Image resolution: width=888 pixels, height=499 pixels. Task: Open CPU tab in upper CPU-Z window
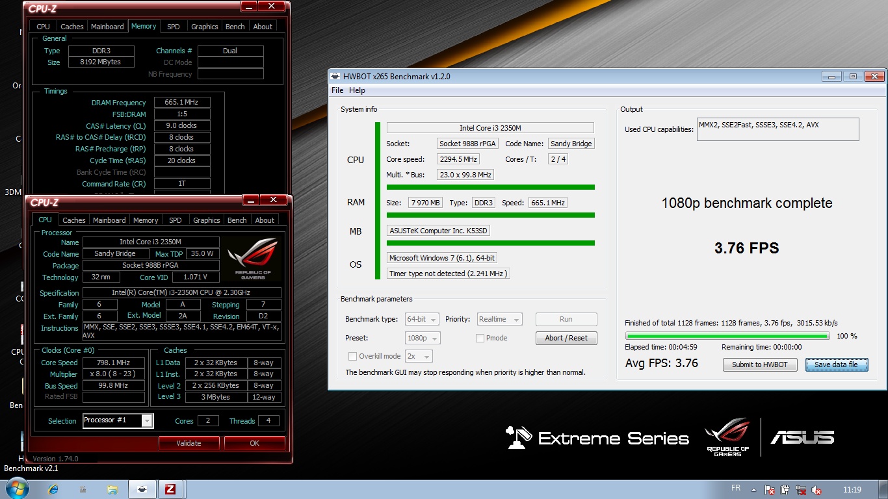coord(44,27)
